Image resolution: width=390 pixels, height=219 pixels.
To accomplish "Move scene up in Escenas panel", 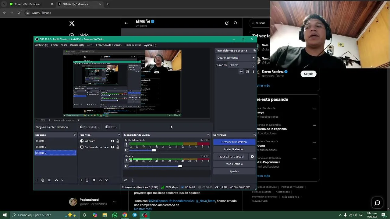I will 56,180.
